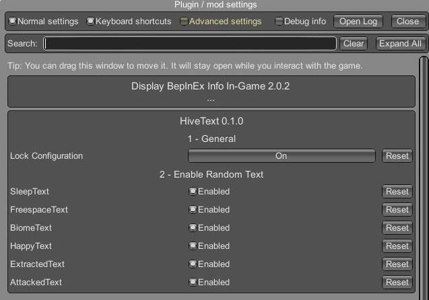Expand Display BepInEx Info In-Game section
Screen dimensions: 429x300
pyautogui.click(x=211, y=91)
